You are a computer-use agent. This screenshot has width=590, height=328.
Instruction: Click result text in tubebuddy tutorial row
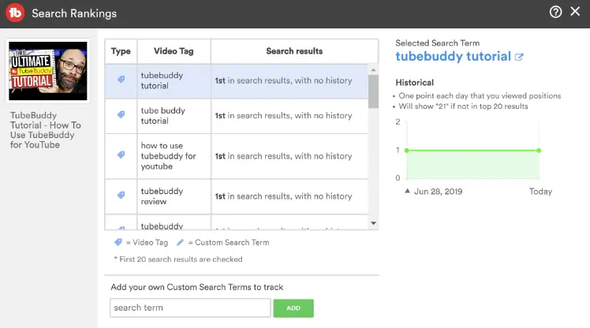pos(283,80)
